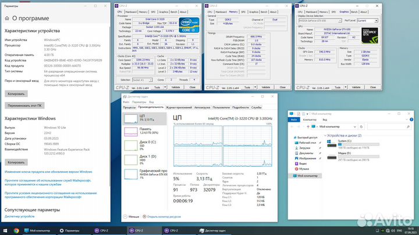
Task: Select Графический процессор GTX 650 entry
Action: point(144,174)
